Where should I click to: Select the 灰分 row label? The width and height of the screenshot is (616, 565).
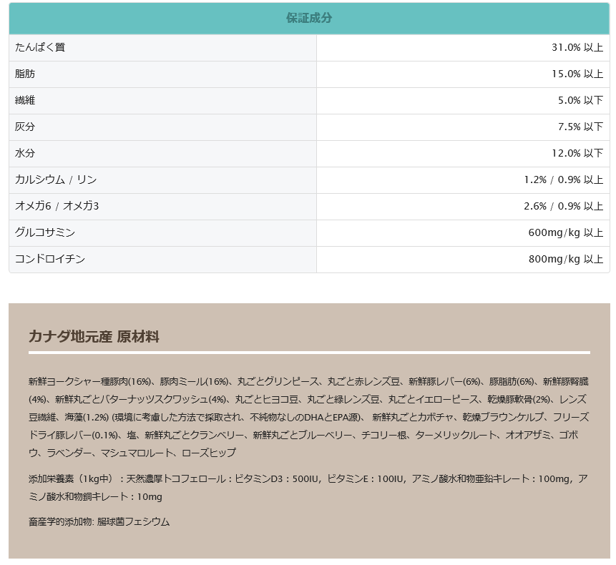pos(25,127)
